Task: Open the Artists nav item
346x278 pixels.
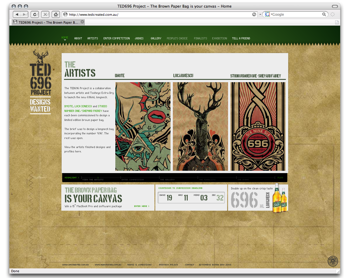Action: click(x=93, y=38)
